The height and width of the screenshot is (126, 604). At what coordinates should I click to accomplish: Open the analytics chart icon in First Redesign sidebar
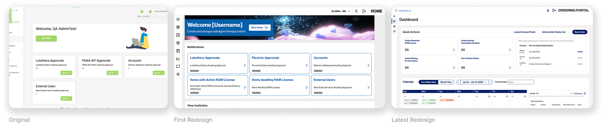[x=178, y=59]
